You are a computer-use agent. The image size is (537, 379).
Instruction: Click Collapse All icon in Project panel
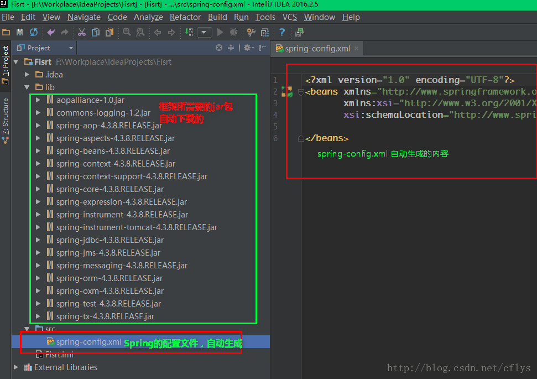point(231,48)
